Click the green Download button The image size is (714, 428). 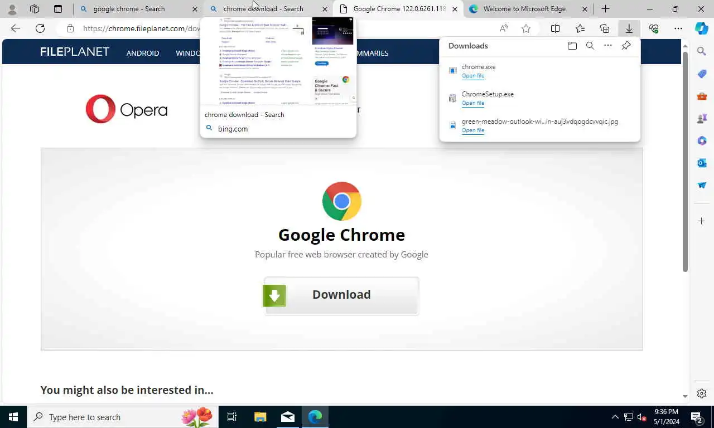[341, 295]
